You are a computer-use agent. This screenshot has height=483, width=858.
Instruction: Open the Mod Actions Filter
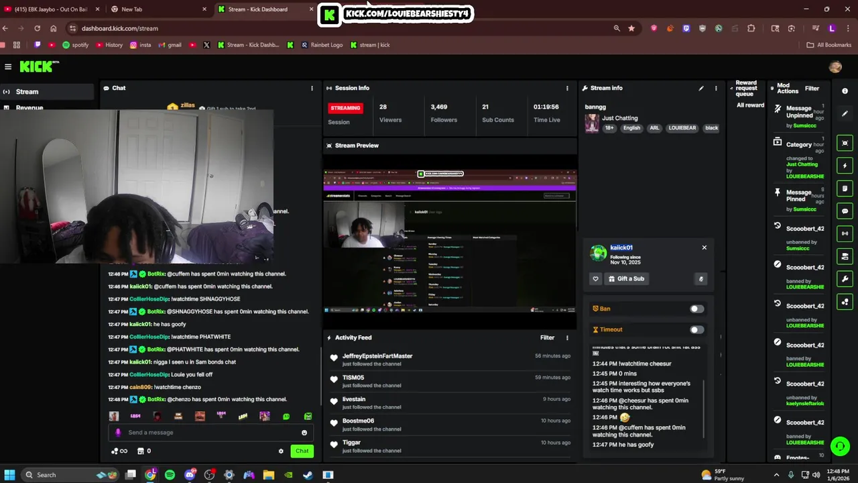point(812,89)
